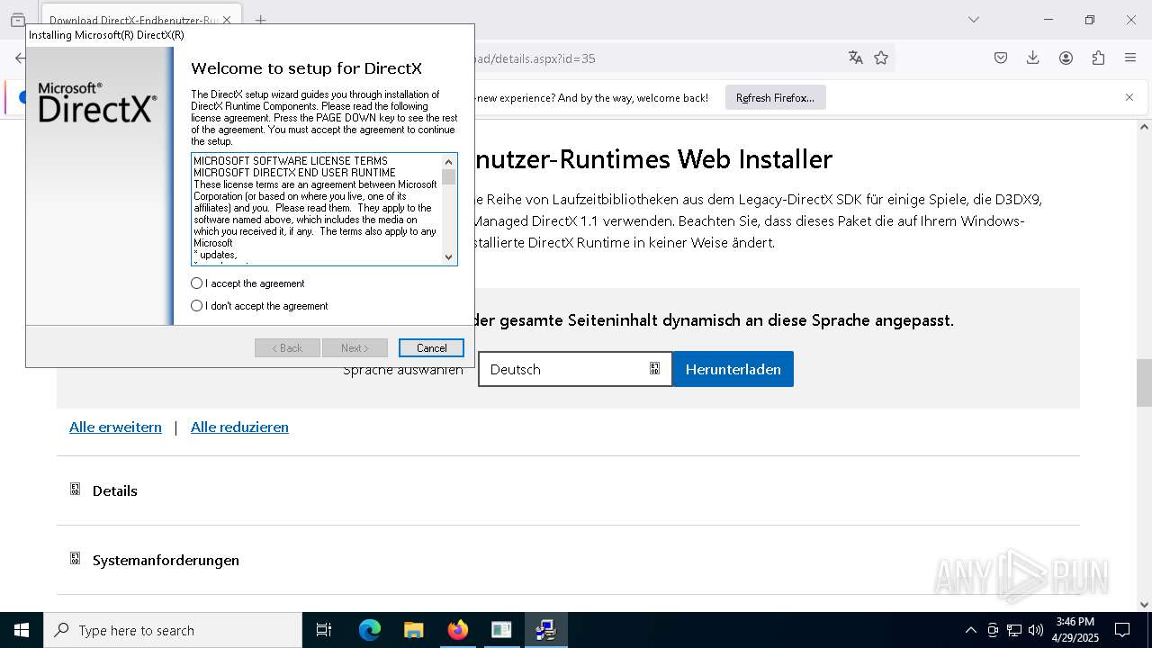The image size is (1152, 648).
Task: Open the network status tray icon
Action: click(x=1014, y=630)
